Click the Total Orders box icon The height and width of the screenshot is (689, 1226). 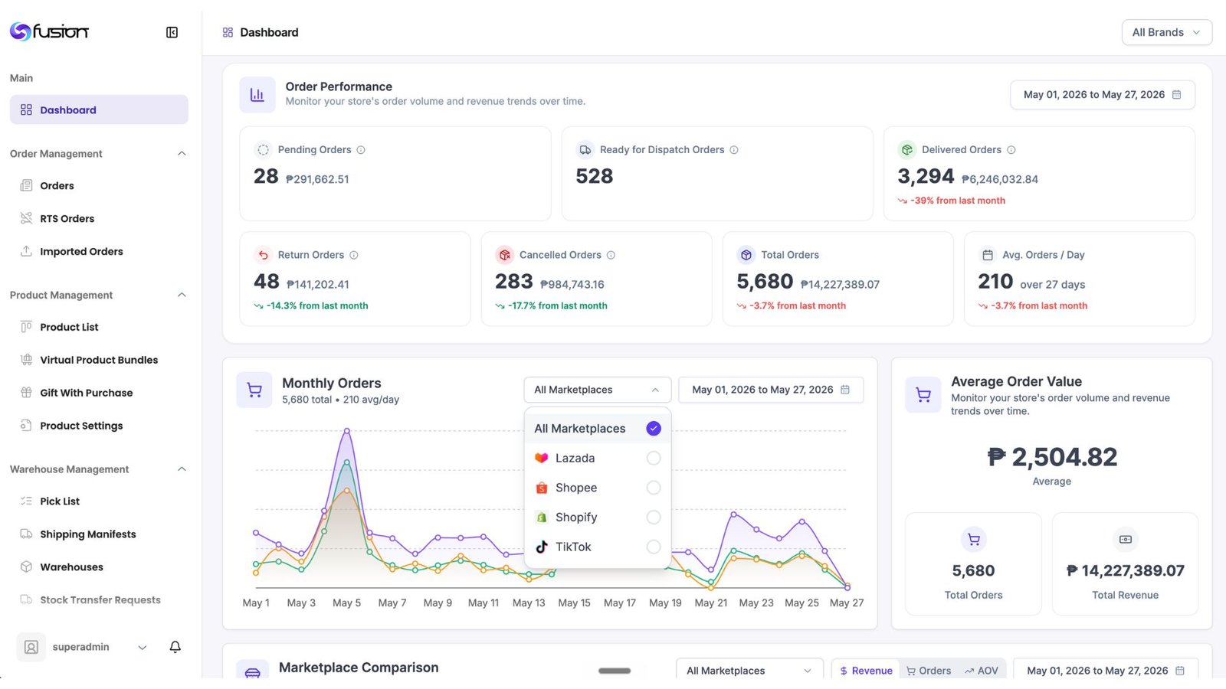click(746, 255)
